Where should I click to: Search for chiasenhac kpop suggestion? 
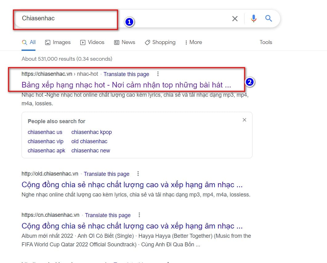tap(91, 132)
